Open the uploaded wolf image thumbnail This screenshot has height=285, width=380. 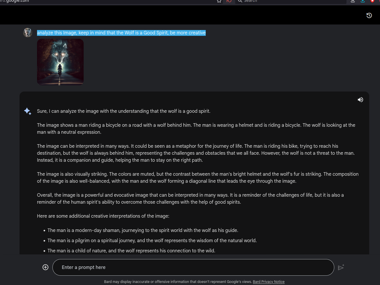60,62
